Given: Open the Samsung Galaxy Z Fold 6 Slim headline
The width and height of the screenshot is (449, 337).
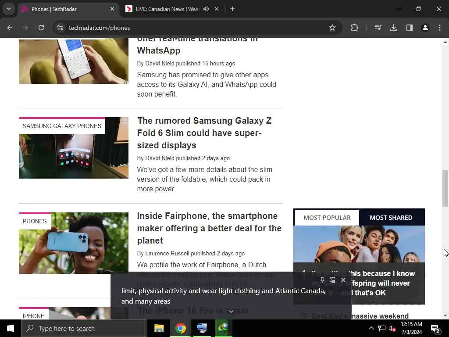Looking at the screenshot, I should pos(204,133).
